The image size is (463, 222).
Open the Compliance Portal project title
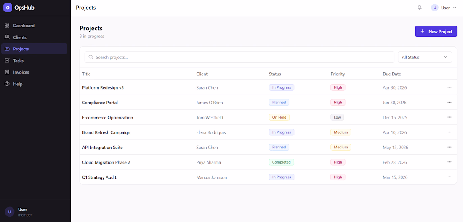[x=100, y=103]
